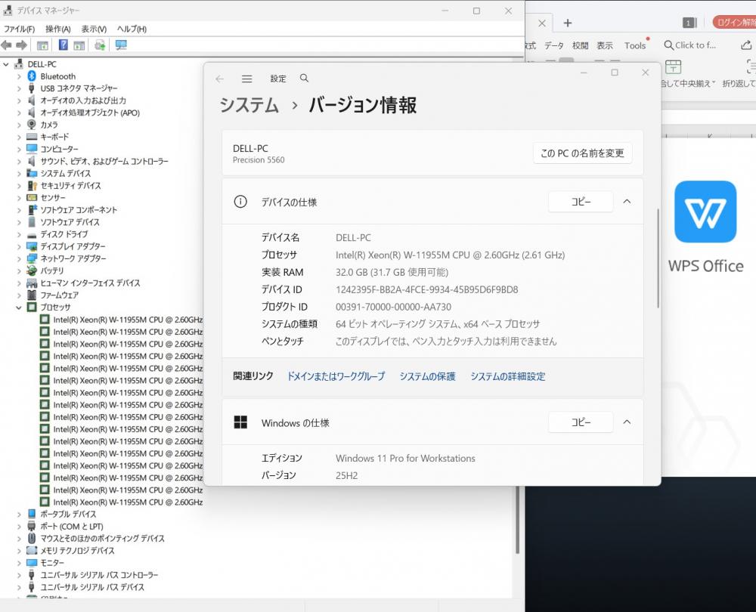Click the WPS Click to find search field
Screen dimensions: 756x612
tap(694, 45)
